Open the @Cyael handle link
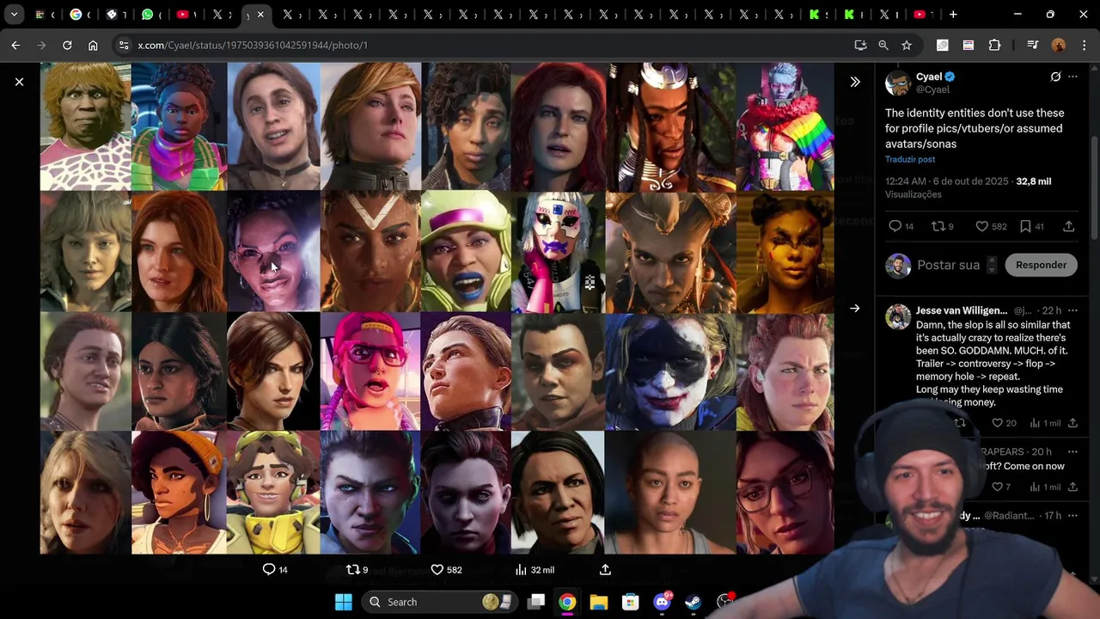Viewport: 1100px width, 619px height. click(932, 89)
